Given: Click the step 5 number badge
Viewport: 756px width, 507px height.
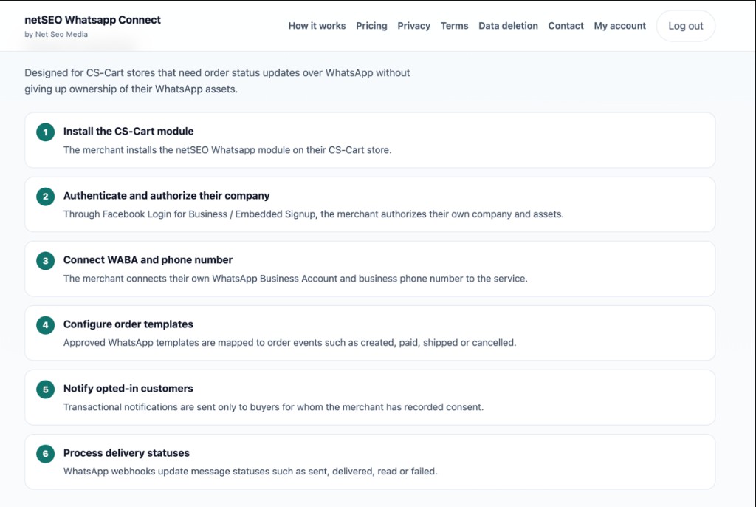Looking at the screenshot, I should (45, 389).
